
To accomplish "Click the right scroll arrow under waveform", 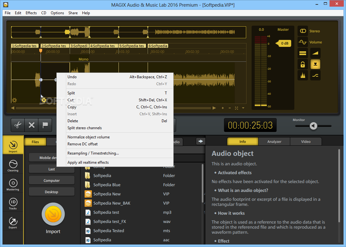I will tap(214, 108).
